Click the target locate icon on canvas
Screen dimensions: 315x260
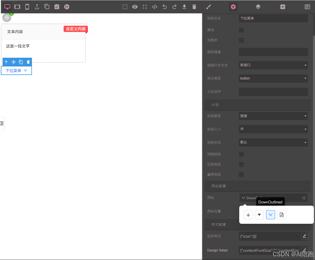click(x=7, y=18)
